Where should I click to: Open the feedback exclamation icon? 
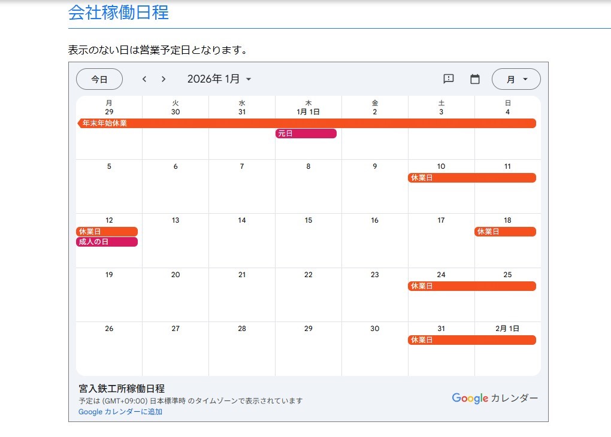448,79
